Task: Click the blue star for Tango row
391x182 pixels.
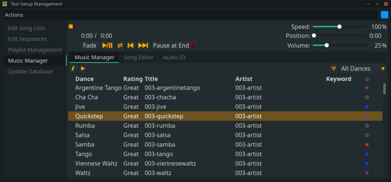Action: click(x=367, y=154)
